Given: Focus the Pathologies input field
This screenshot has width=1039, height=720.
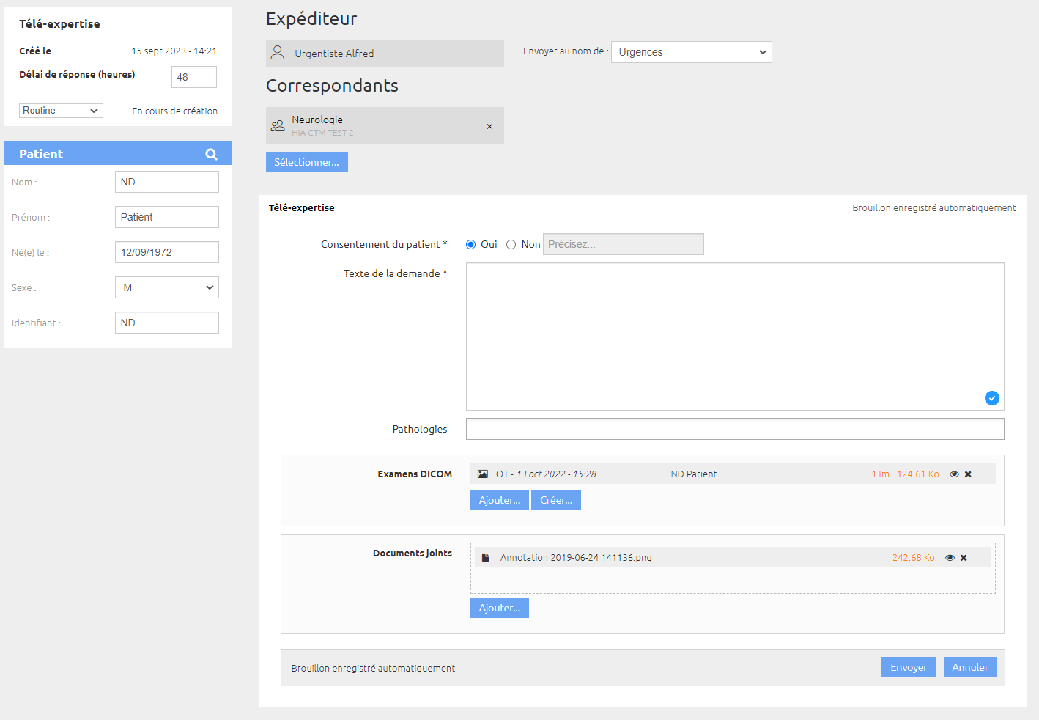Looking at the screenshot, I should pyautogui.click(x=735, y=429).
